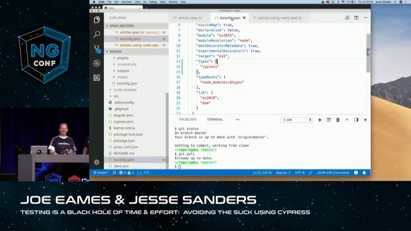The height and width of the screenshot is (231, 411).
Task: Maximize the panel with the up chevron
Action: [x=347, y=120]
